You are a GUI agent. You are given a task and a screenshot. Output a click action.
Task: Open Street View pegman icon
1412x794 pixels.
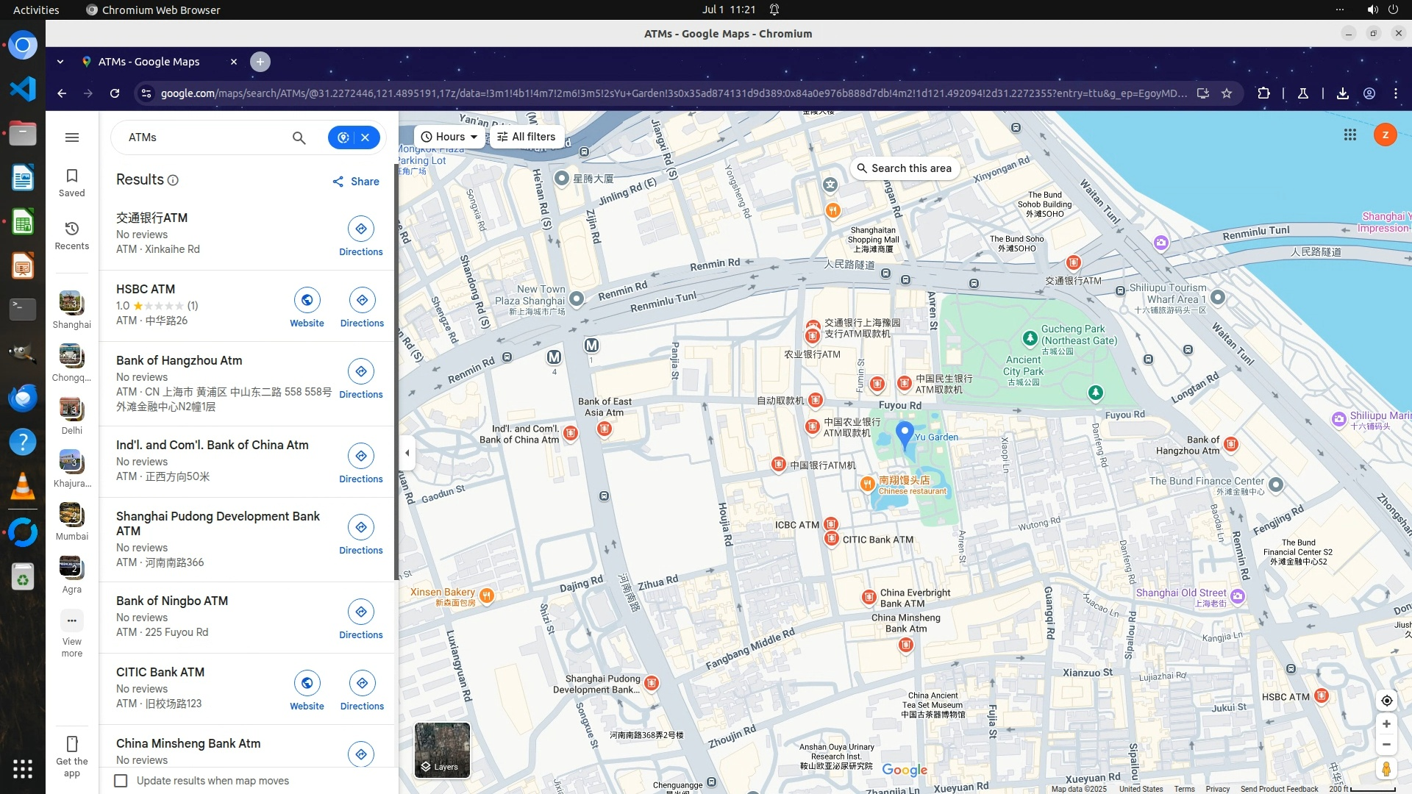[x=1386, y=769]
